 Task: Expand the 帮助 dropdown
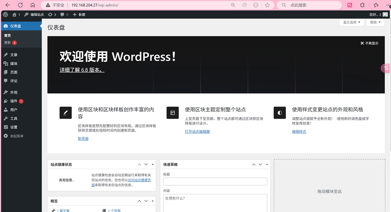(375, 22)
